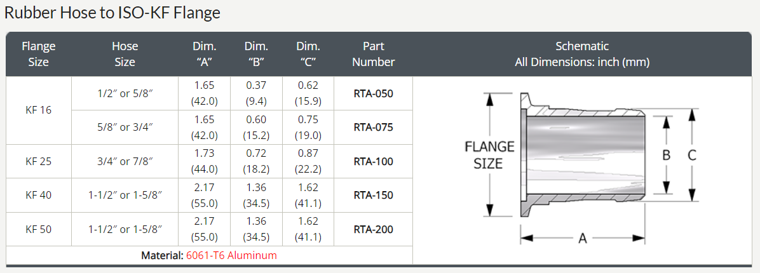
Task: Select the KF 25 flange size cell
Action: [x=39, y=161]
